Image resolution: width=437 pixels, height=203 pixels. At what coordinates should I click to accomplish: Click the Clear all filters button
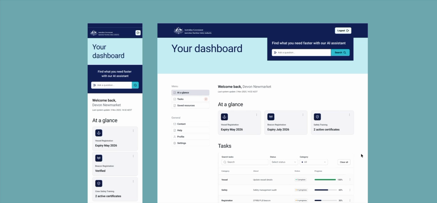pyautogui.click(x=344, y=162)
